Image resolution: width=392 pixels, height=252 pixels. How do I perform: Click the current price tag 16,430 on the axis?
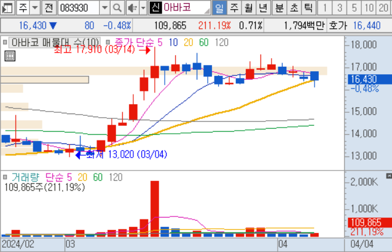click(x=370, y=79)
